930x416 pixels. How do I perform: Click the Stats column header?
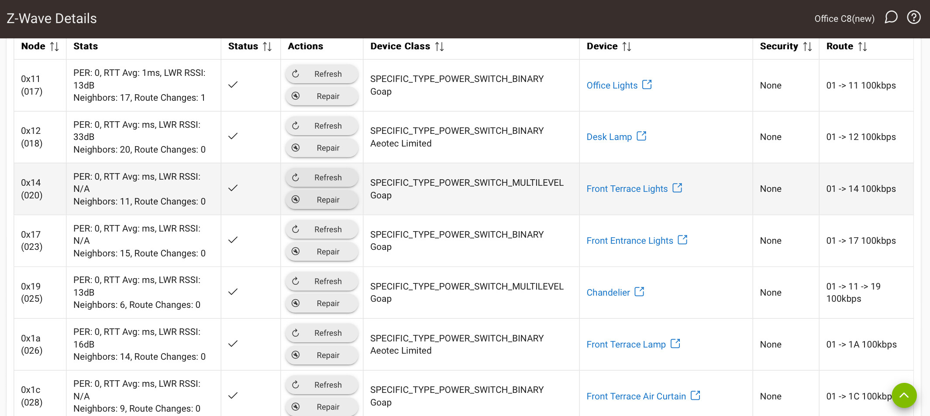point(86,46)
